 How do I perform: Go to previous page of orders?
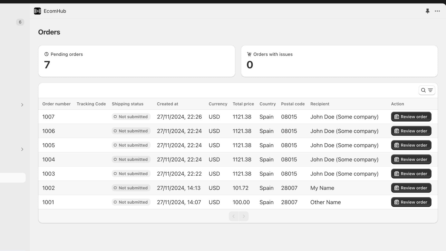(234, 216)
